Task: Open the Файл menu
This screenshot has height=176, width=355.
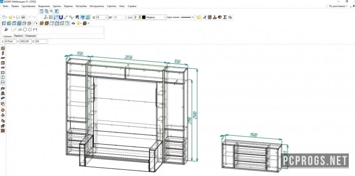Action: tap(6, 6)
